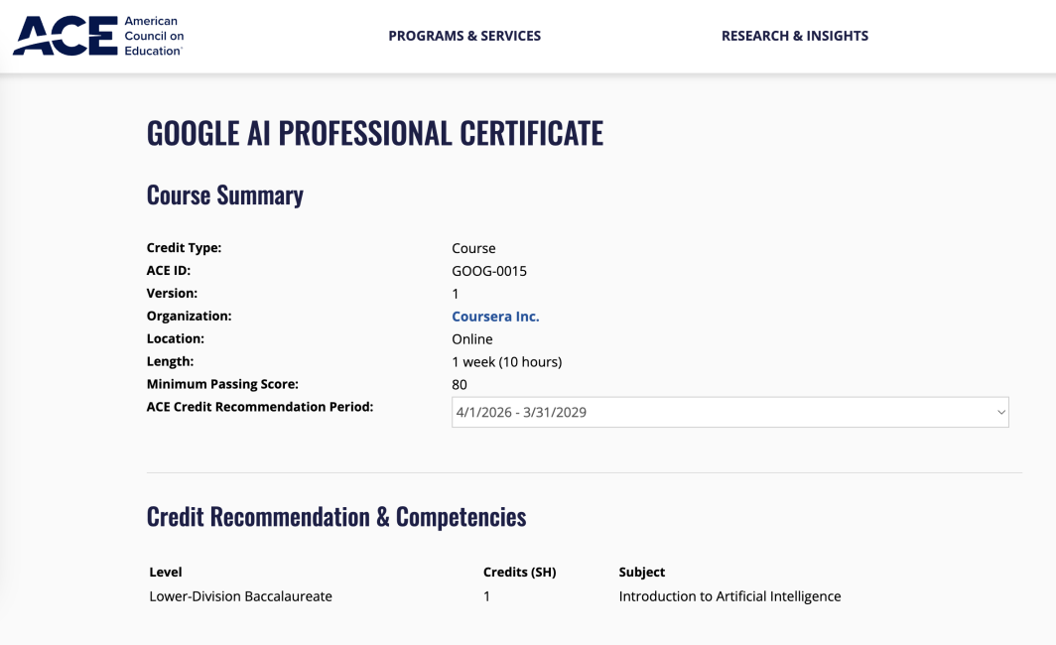The height and width of the screenshot is (645, 1056).
Task: Open the Research & Insights menu
Action: (795, 36)
